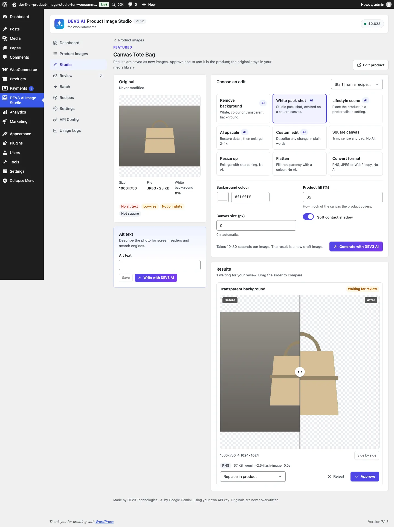
Task: Select the Square canvas edit card
Action: (356, 138)
